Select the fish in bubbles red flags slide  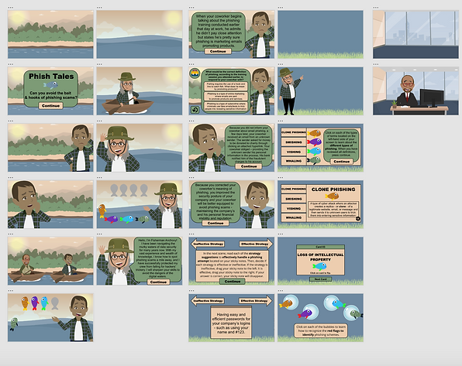(x=320, y=317)
